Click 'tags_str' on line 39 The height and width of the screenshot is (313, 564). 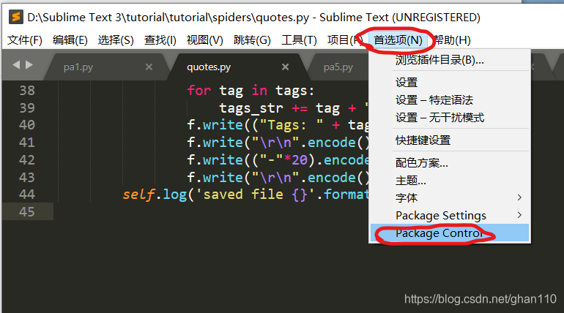point(251,108)
